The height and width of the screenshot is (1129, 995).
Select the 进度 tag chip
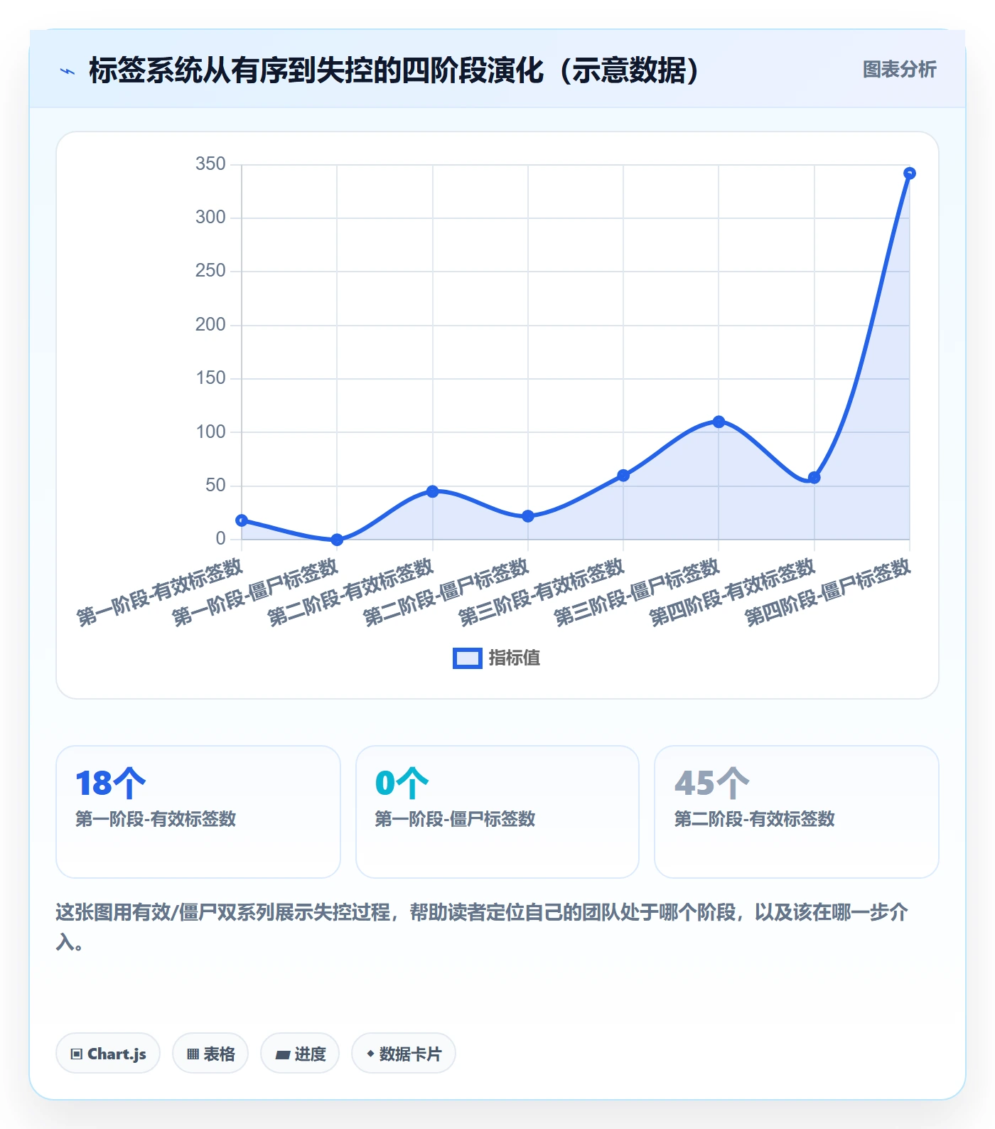tap(300, 1053)
